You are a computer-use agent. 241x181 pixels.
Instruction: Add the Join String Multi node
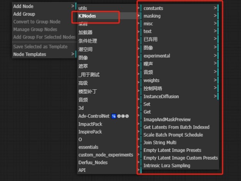click(181, 142)
